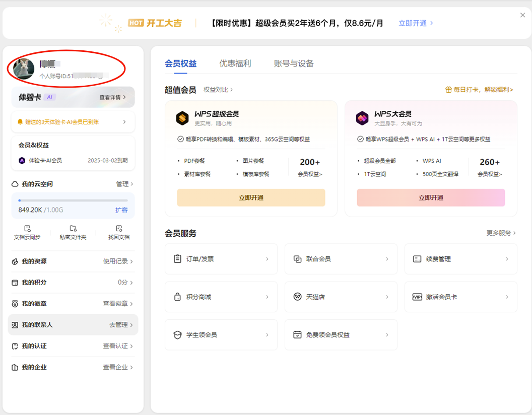532x415 pixels.
Task: Click 立即开通 on the WPS超级会员 card
Action: tap(251, 197)
